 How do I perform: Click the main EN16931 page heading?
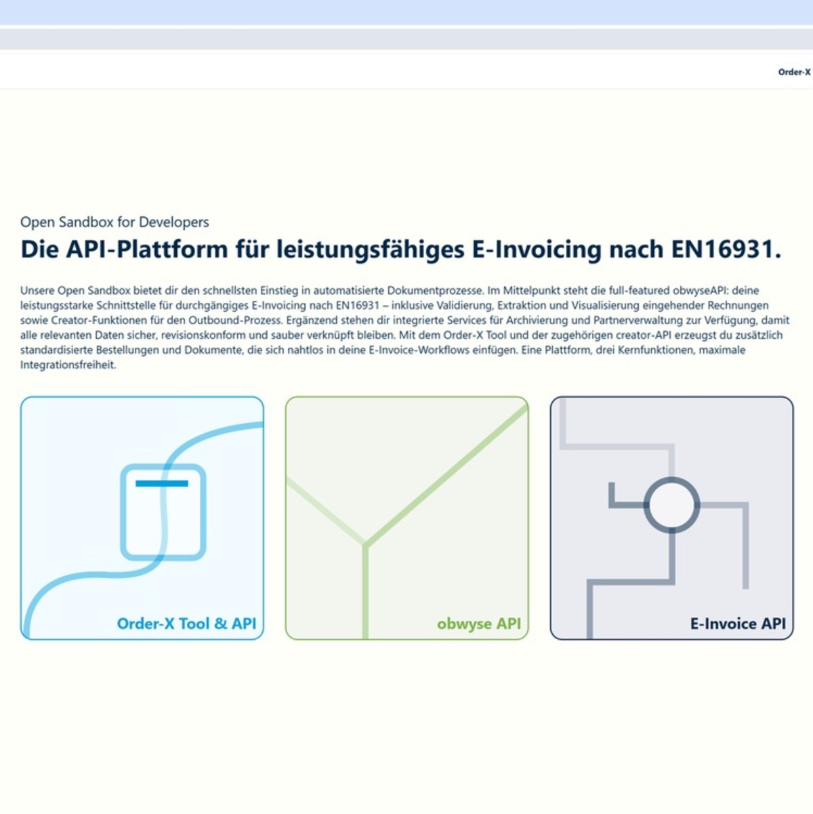pos(402,248)
